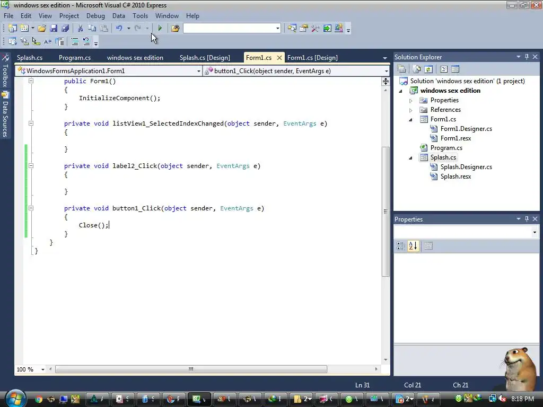543x407 pixels.
Task: Click View Designer icon in Solution Explorer
Action: pos(455,69)
